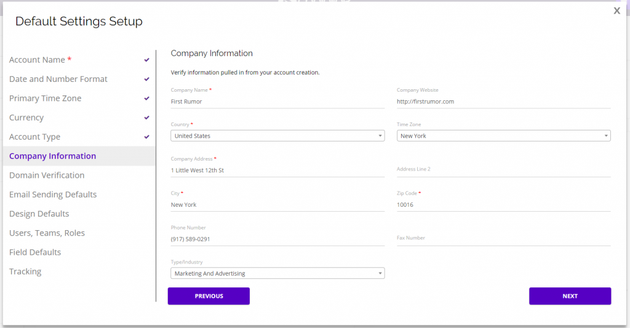
Task: Go to Tracking step
Action: click(x=79, y=272)
